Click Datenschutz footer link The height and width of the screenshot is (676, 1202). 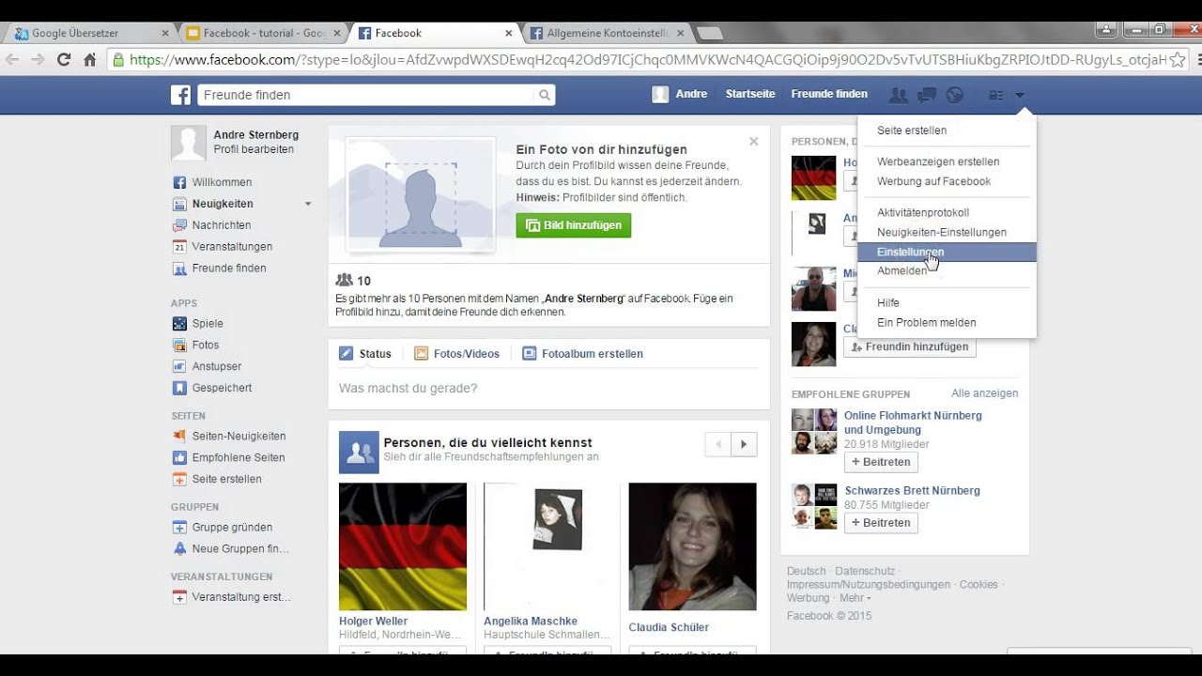[x=865, y=572]
